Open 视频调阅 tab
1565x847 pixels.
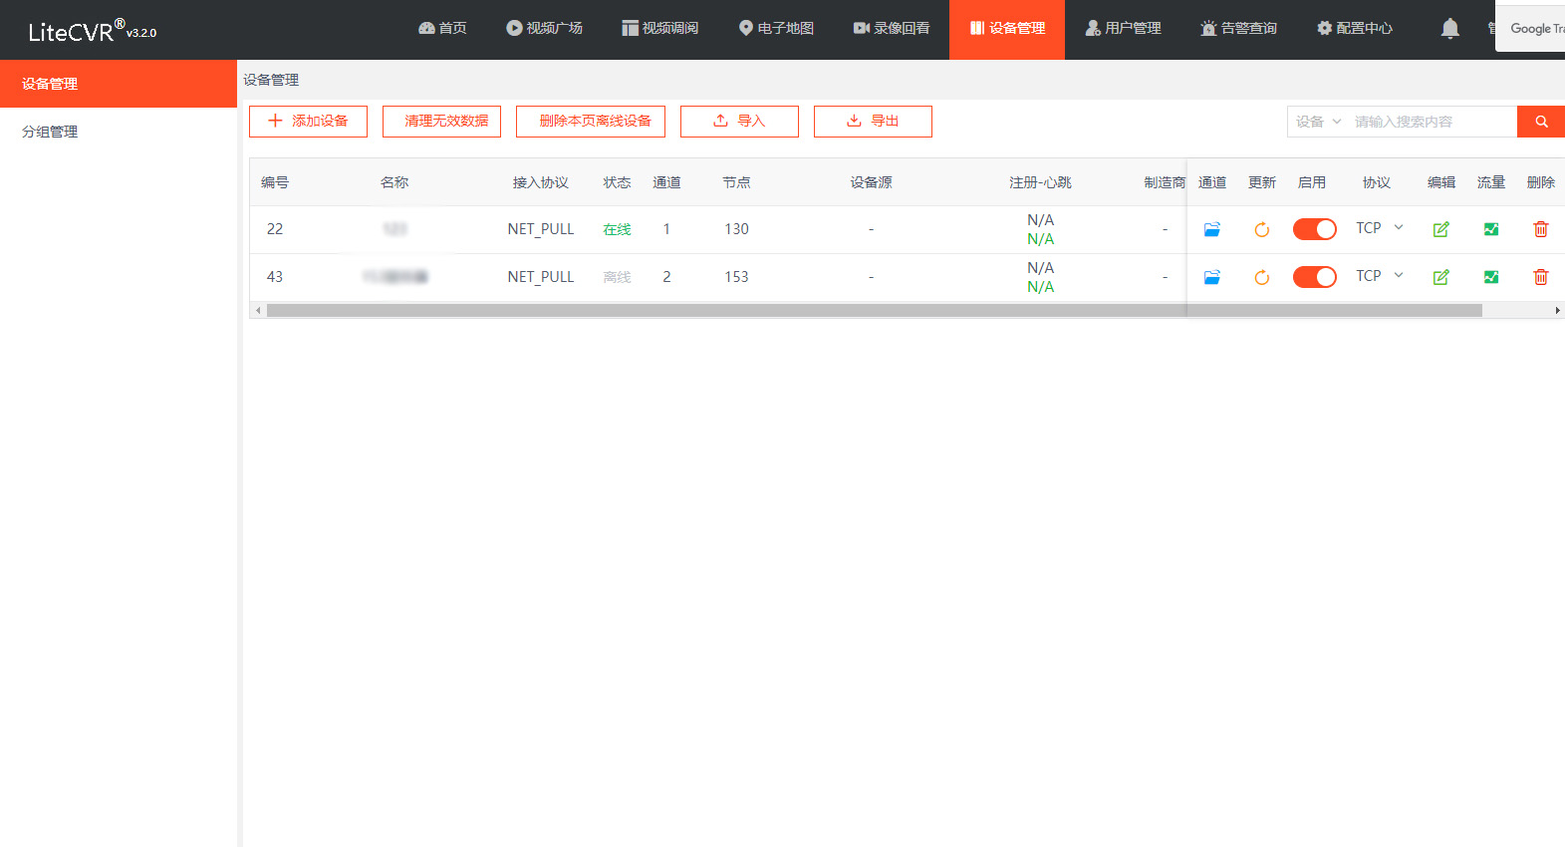pos(659,28)
